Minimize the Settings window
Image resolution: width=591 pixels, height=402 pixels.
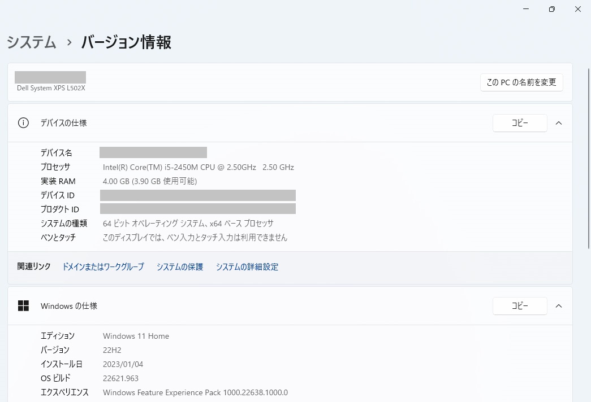[526, 9]
